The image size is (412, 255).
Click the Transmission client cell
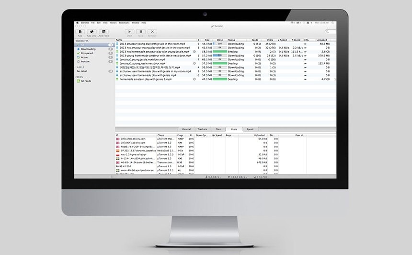tap(166, 162)
